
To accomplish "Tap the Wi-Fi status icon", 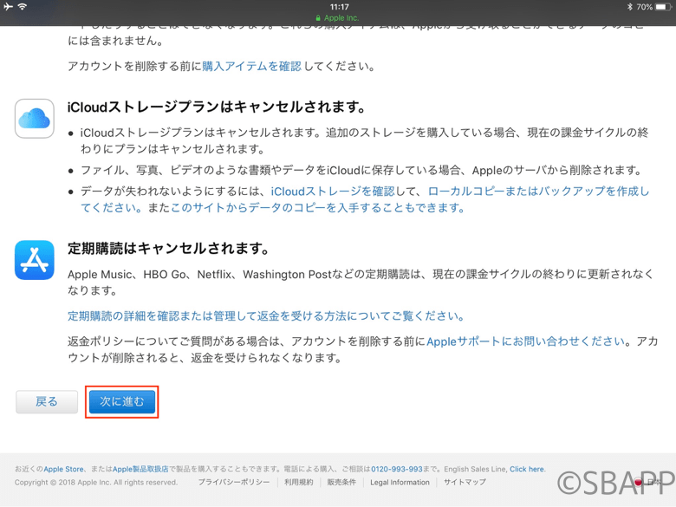I will point(23,6).
